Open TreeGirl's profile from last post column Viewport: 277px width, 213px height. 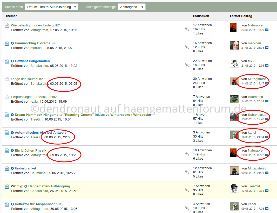click(254, 186)
